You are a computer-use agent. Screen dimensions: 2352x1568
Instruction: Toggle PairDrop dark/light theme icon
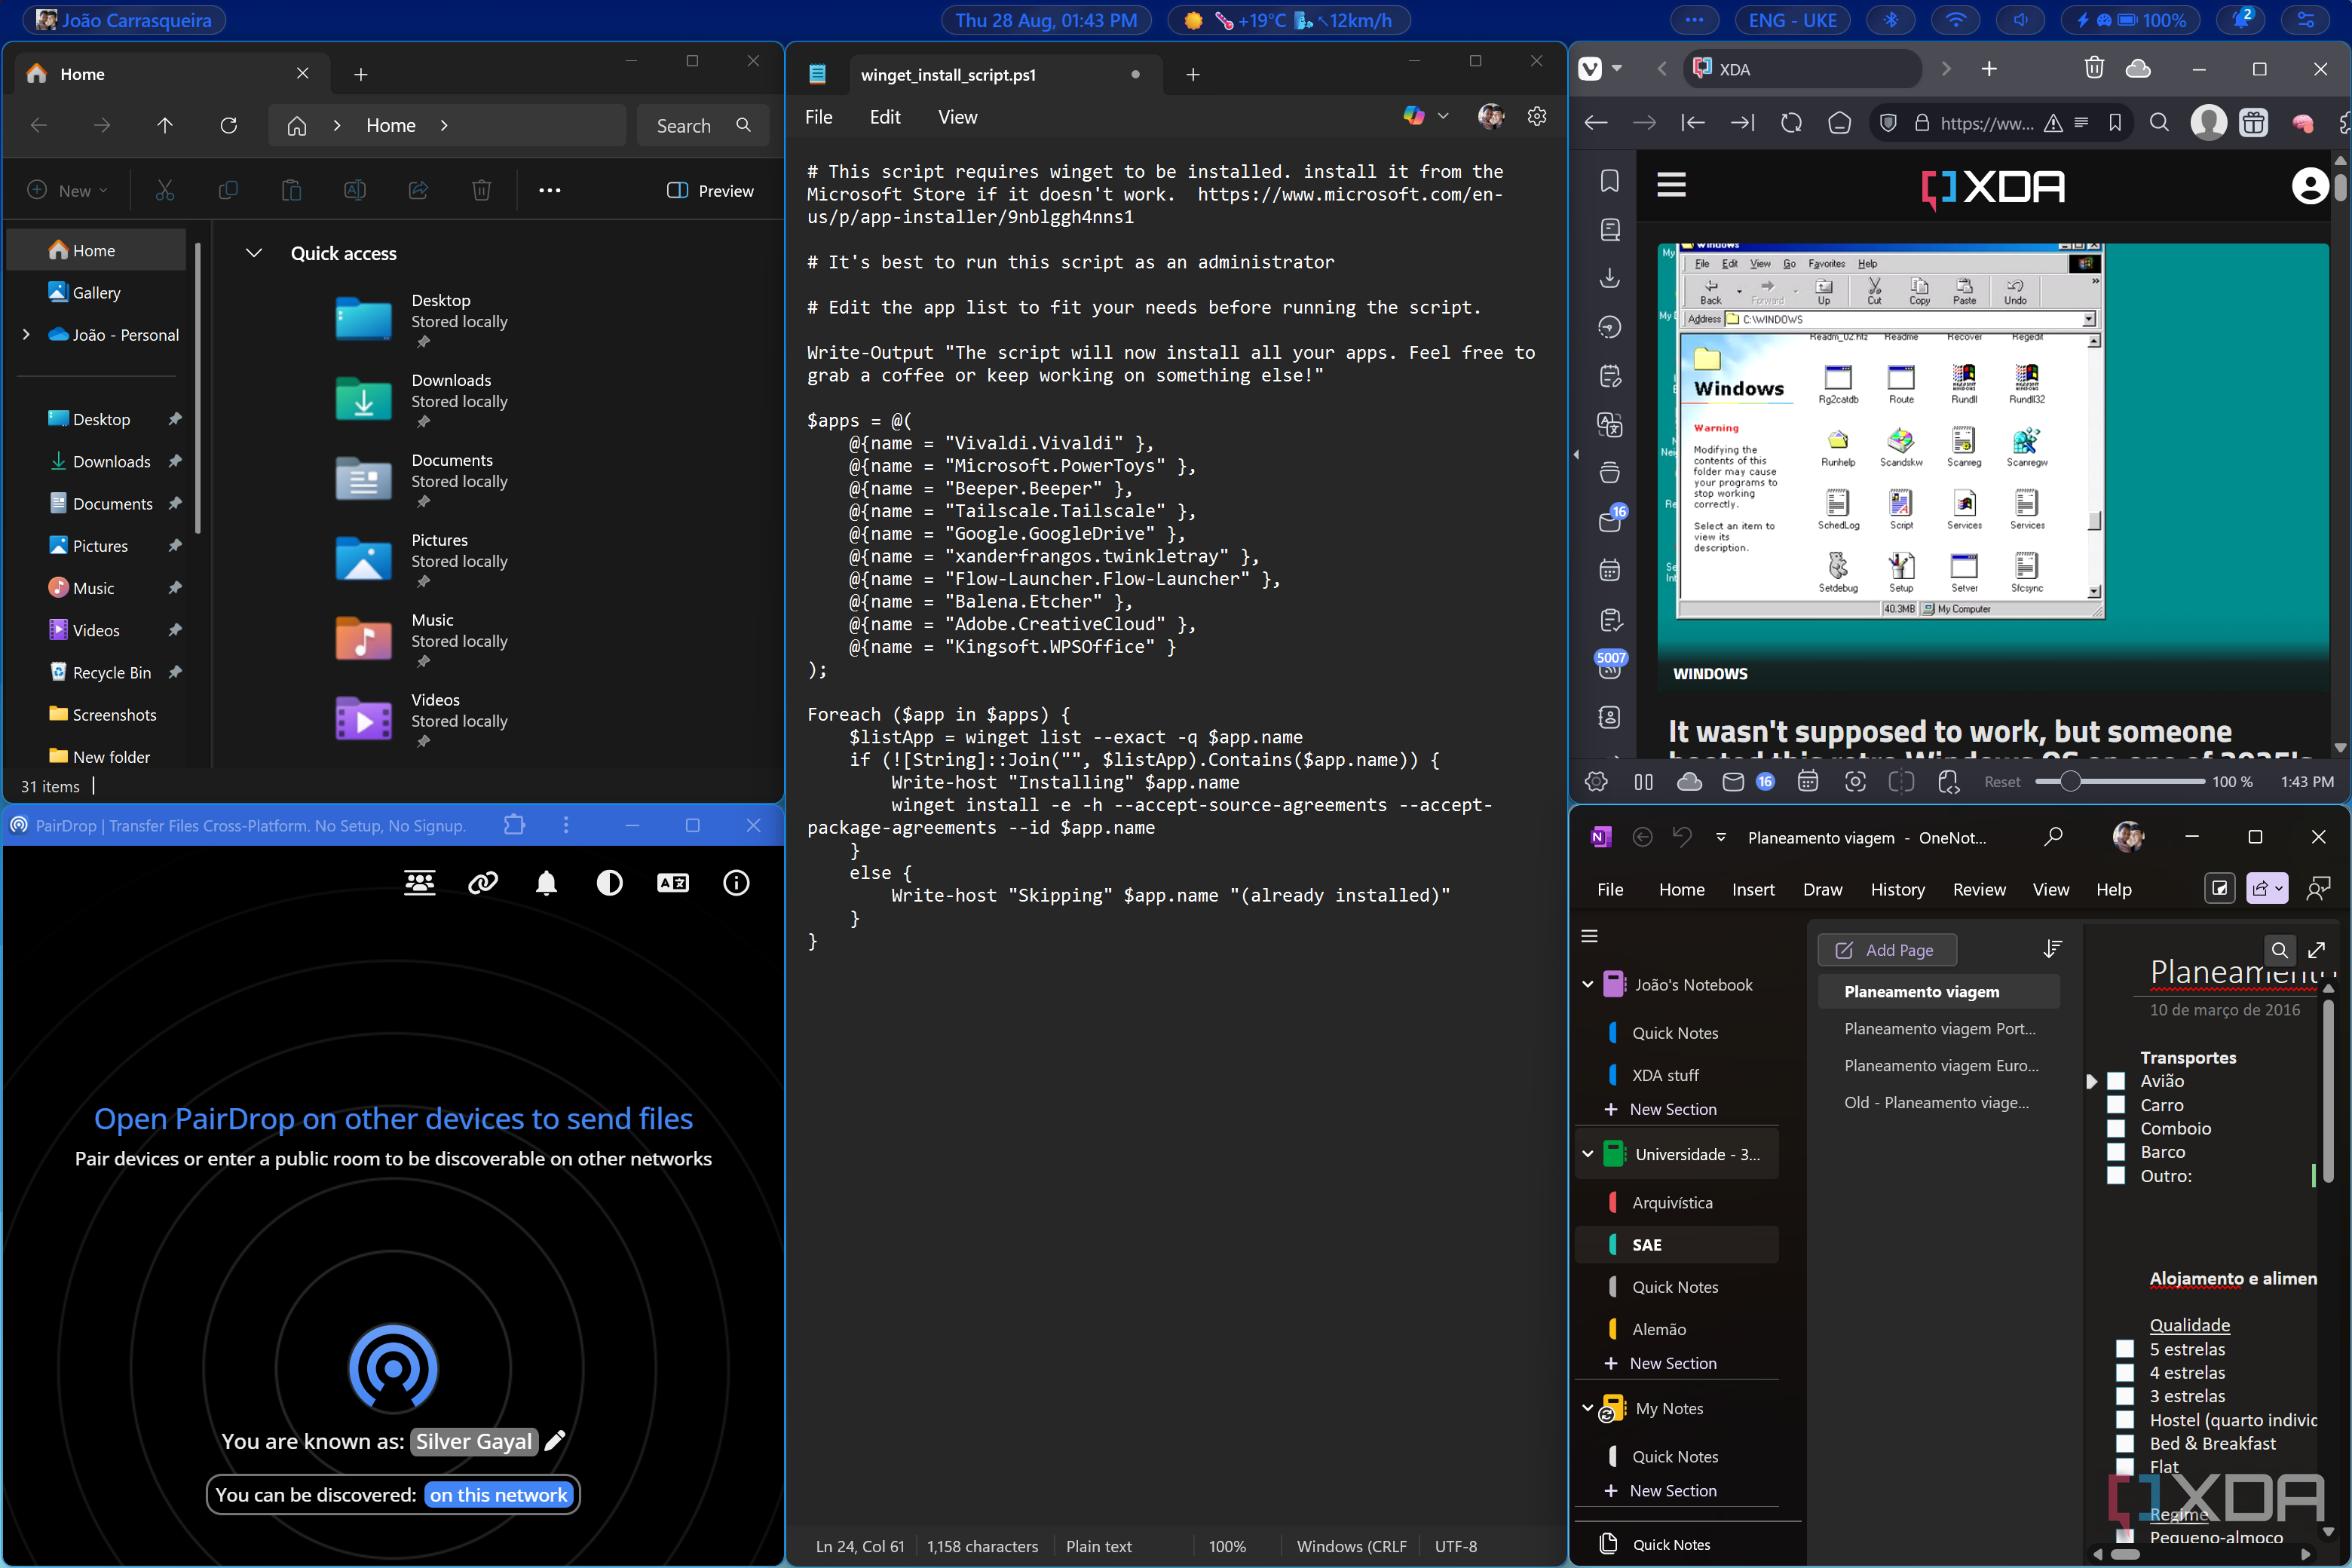(609, 883)
